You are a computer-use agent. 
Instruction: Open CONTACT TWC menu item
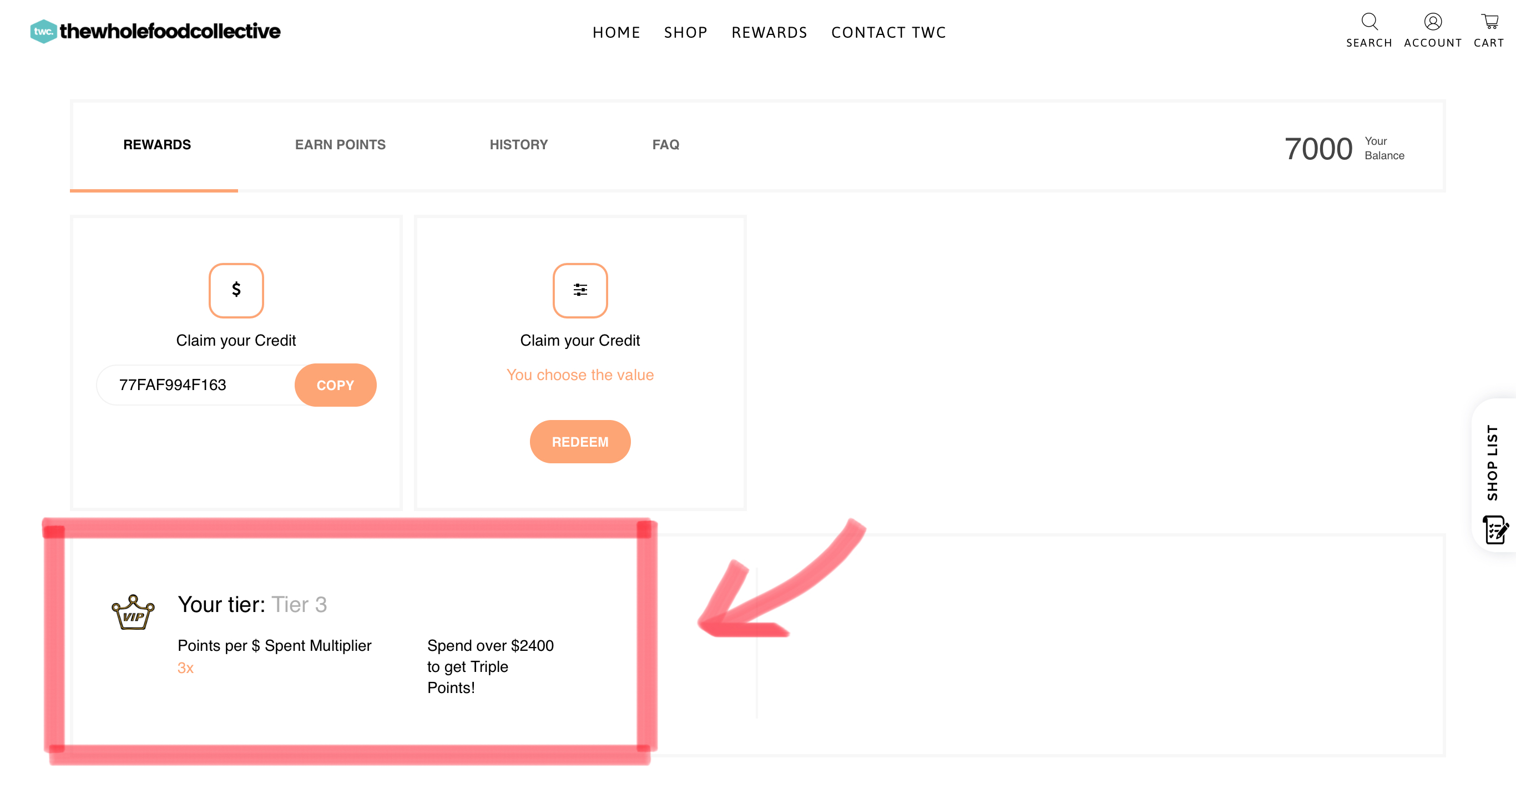click(x=888, y=32)
